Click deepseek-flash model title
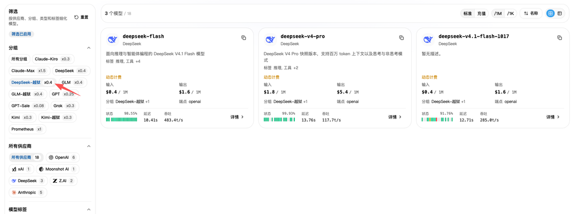This screenshot has height=214, width=572. (144, 36)
